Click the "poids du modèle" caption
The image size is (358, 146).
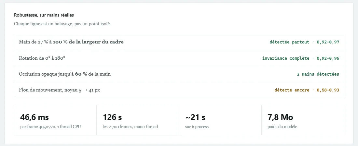pos(282,127)
